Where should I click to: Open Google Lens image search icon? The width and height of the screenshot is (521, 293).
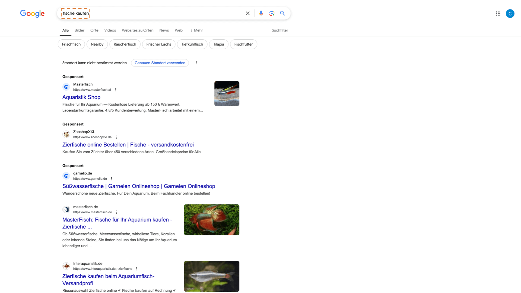click(272, 13)
